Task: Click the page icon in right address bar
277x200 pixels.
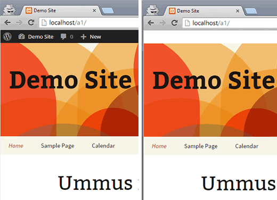Action: 187,23
